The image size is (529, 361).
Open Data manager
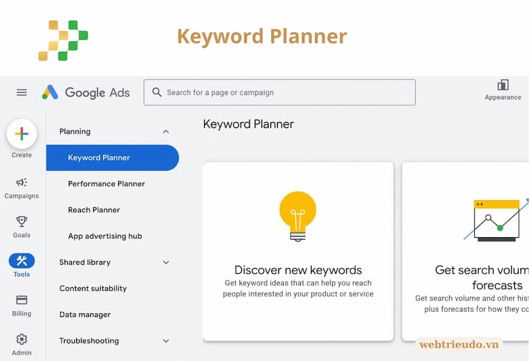(x=85, y=315)
